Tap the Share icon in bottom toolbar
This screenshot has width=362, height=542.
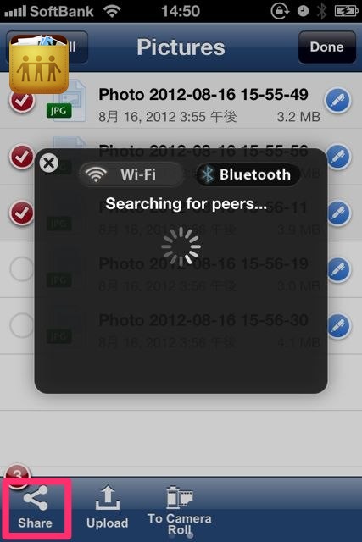(x=35, y=498)
